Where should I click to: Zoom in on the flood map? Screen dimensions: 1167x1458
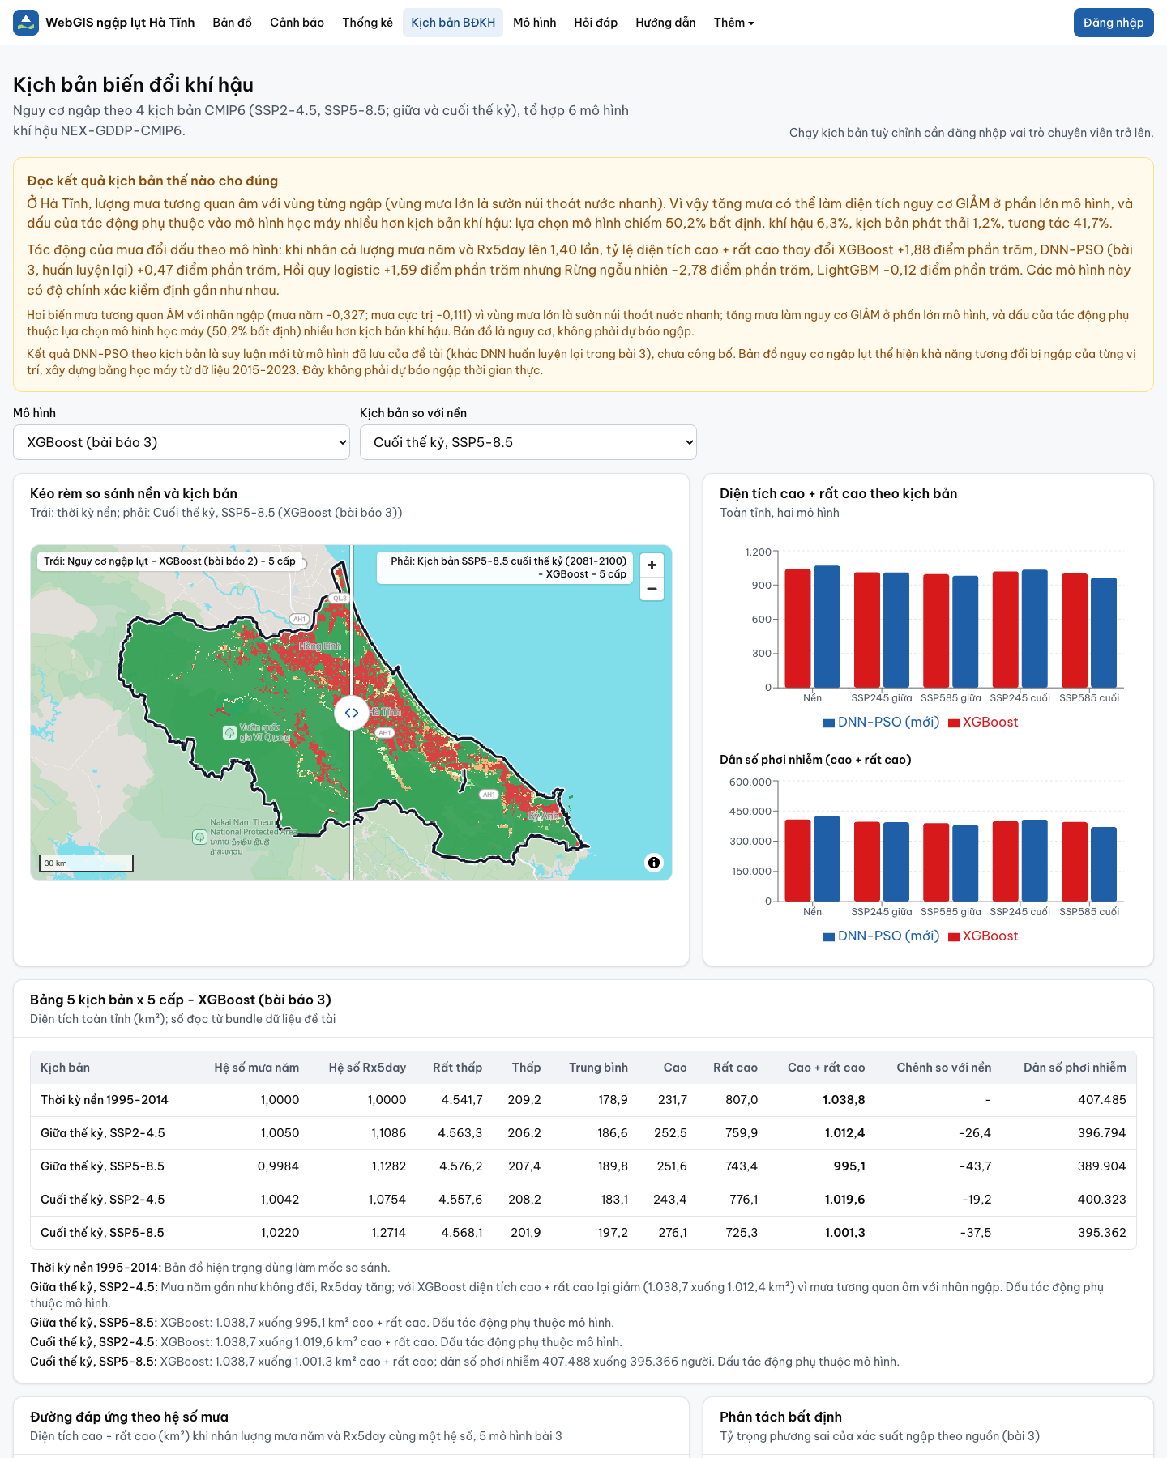click(652, 565)
